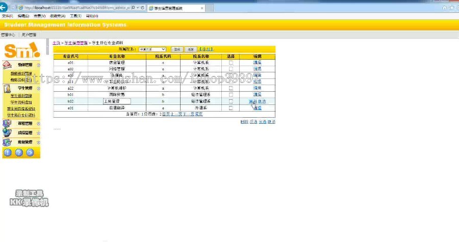
Task: Click the edit link for row a22
Action: [258, 88]
